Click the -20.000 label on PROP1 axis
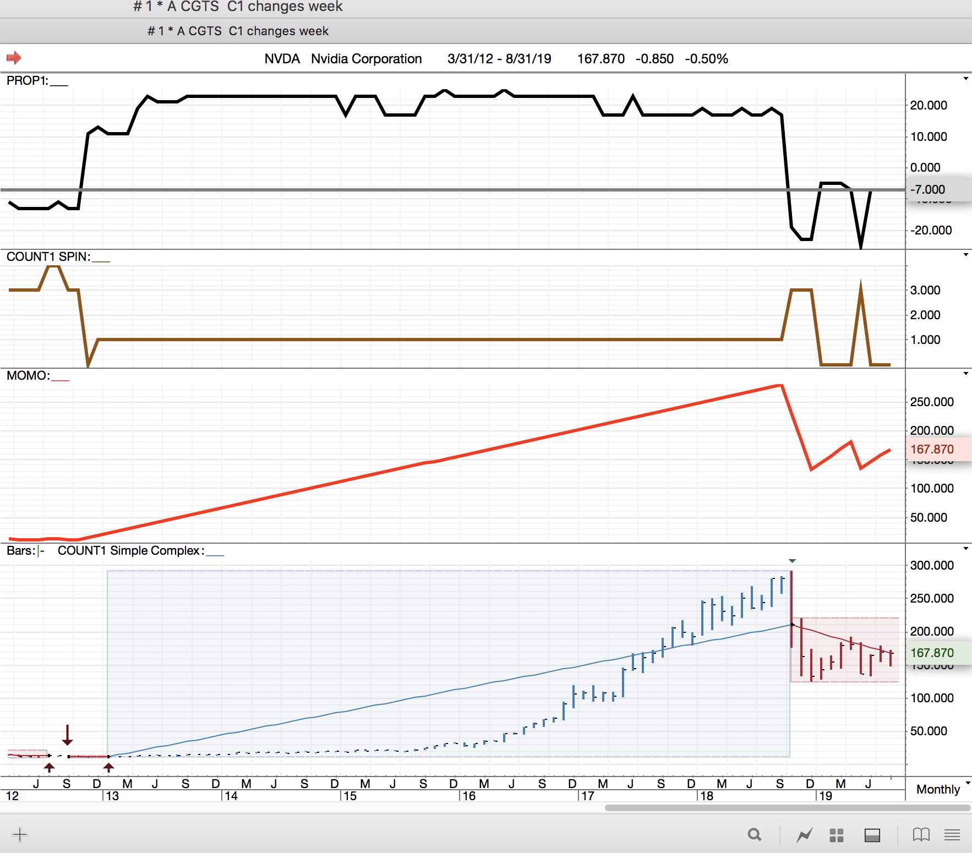972x853 pixels. tap(931, 230)
